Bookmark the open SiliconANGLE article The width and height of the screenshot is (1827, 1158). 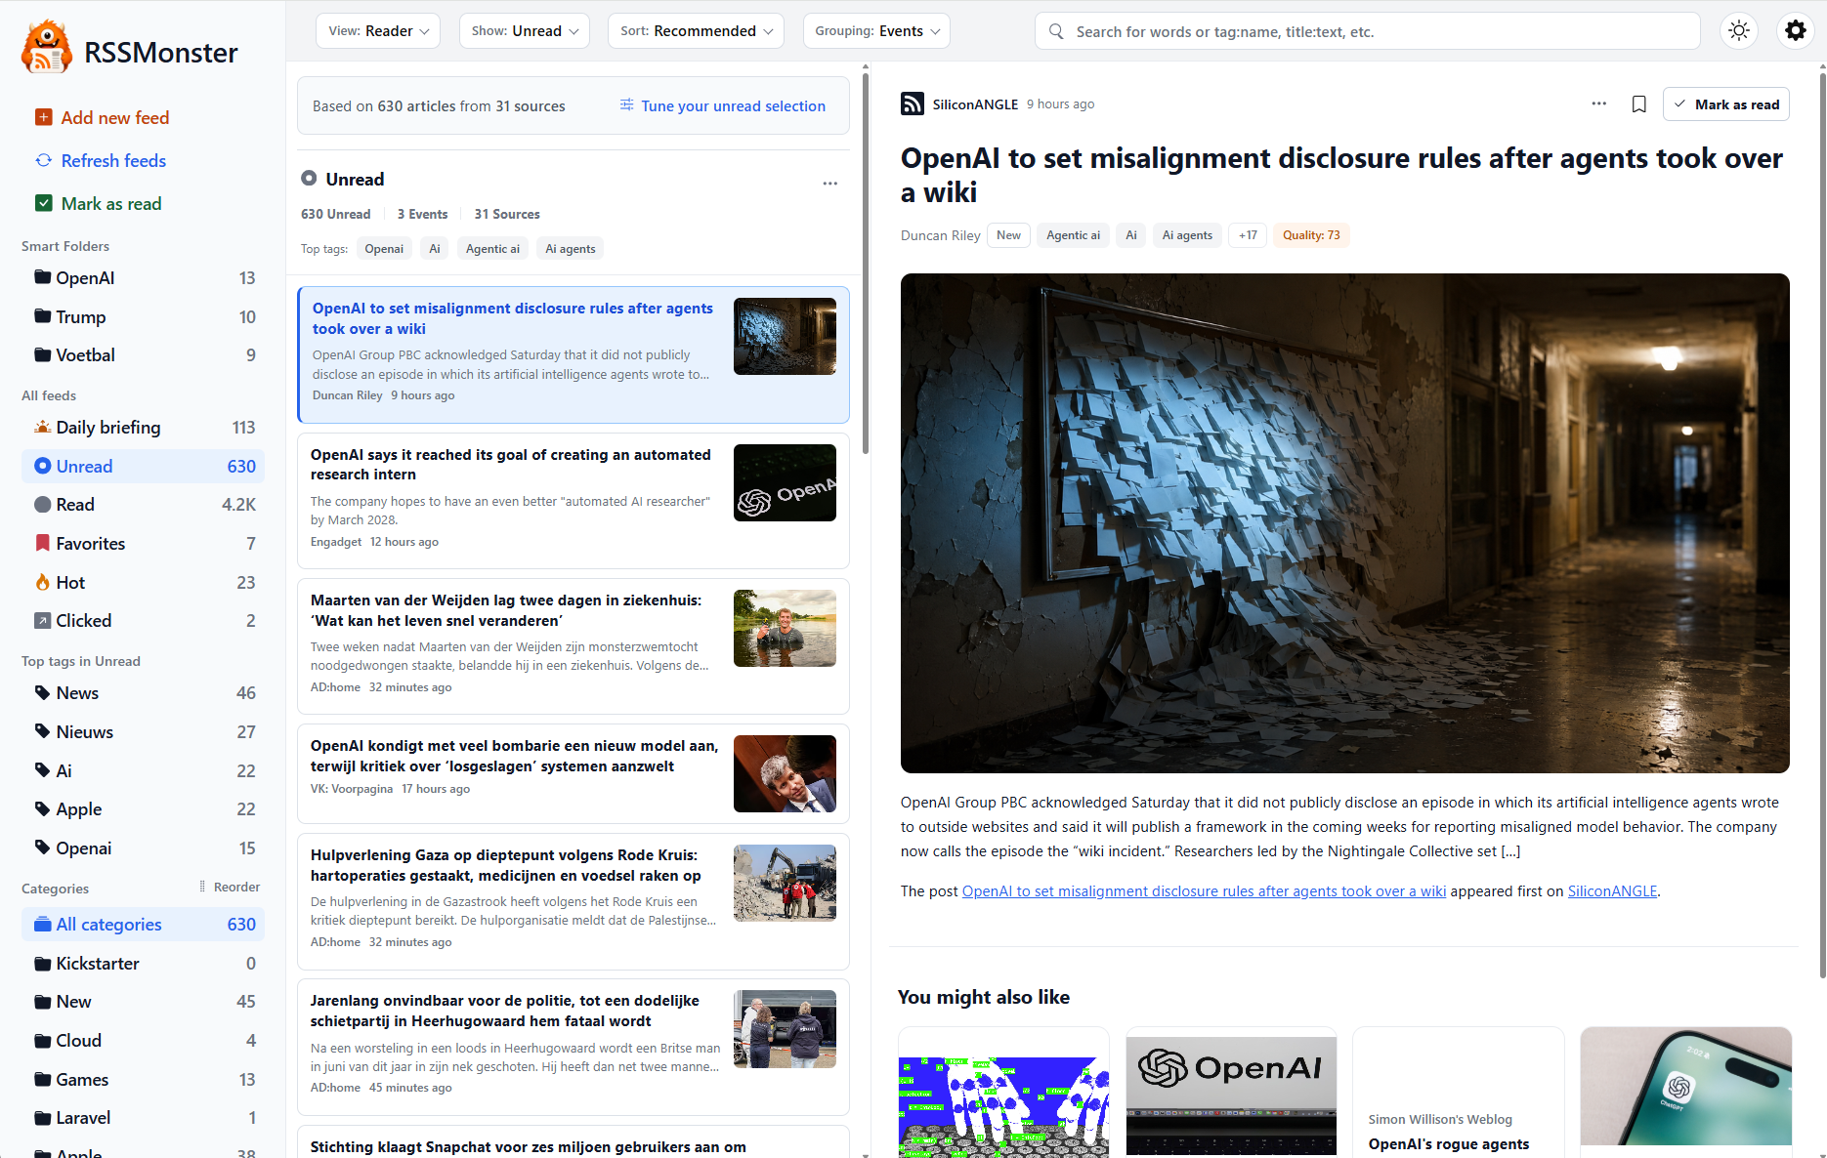(1639, 104)
